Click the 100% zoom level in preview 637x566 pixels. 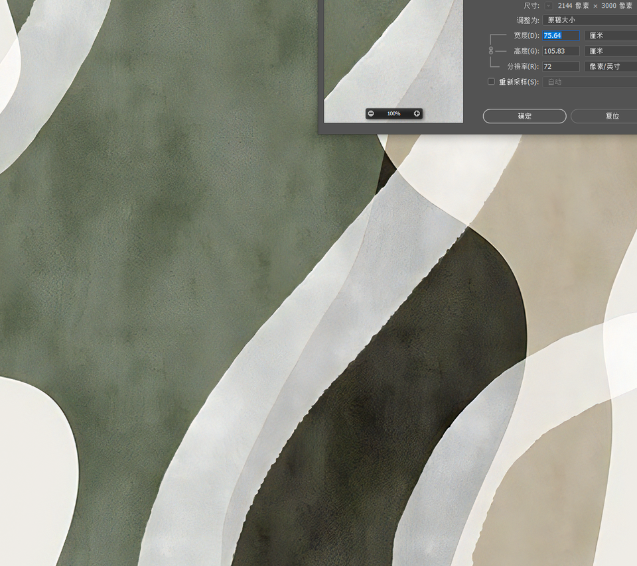(x=393, y=113)
